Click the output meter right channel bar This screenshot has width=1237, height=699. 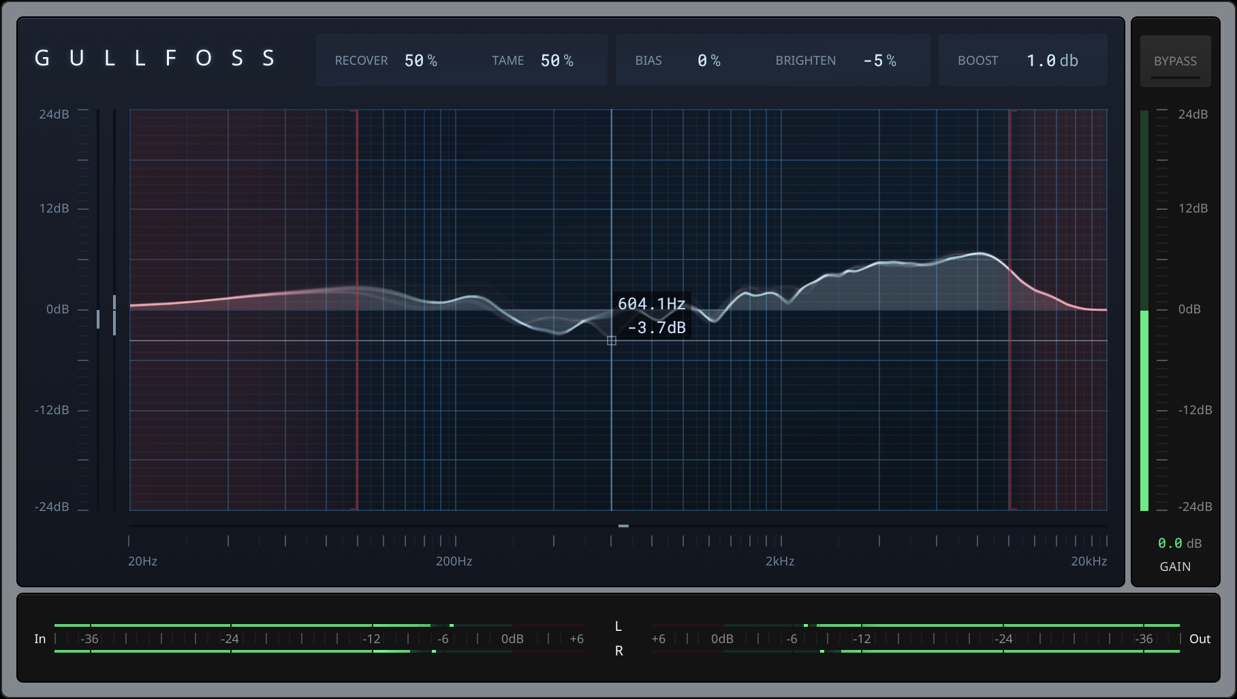(x=915, y=651)
